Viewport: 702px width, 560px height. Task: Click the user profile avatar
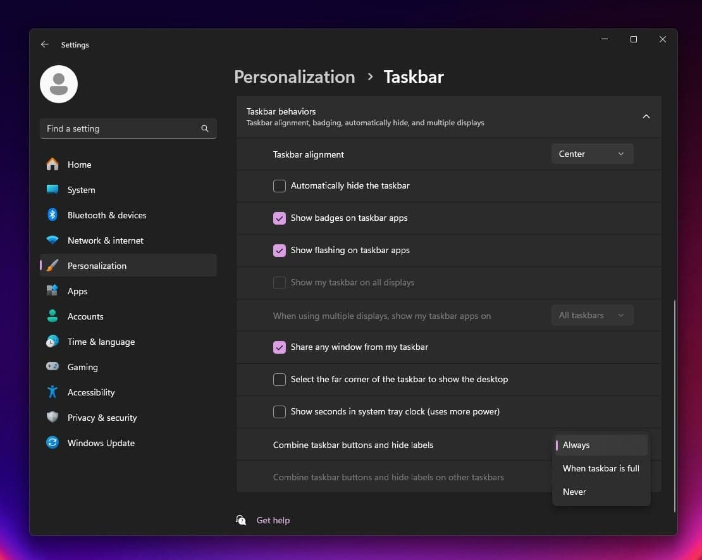coord(58,84)
